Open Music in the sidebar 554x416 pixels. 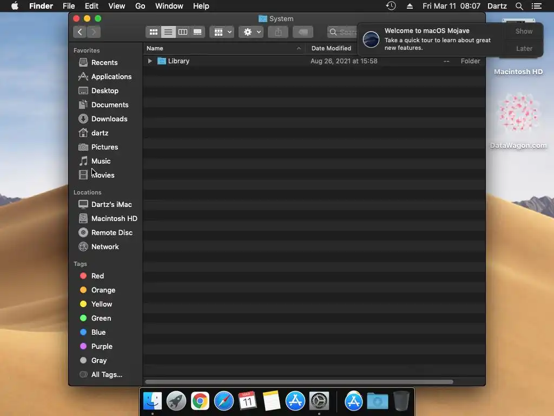click(101, 161)
